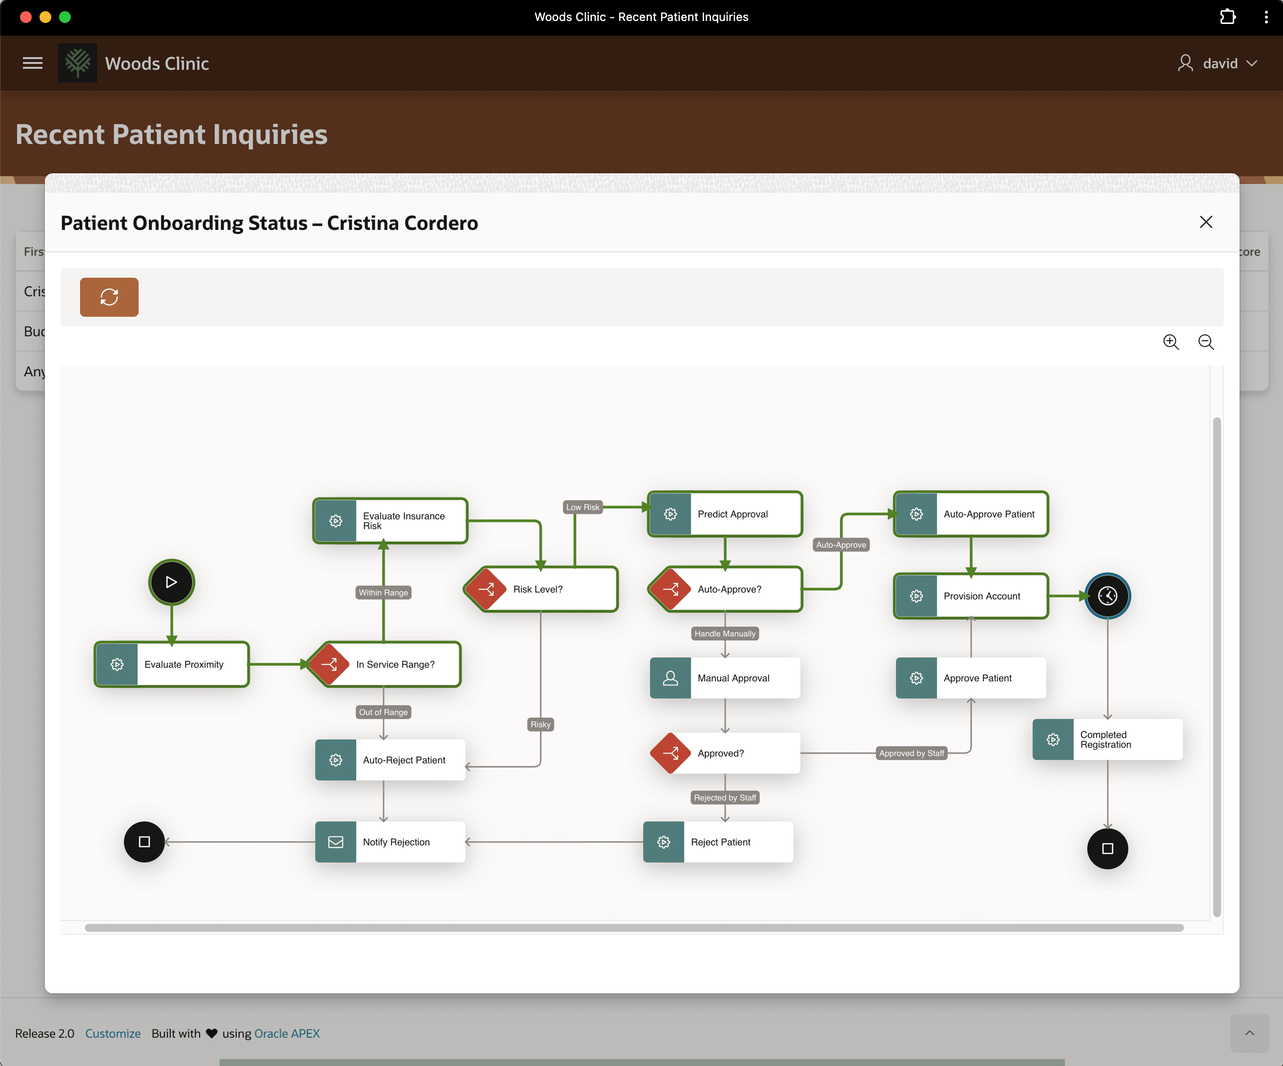Click the Approve Patient gear icon
This screenshot has height=1066, width=1283.
[916, 677]
